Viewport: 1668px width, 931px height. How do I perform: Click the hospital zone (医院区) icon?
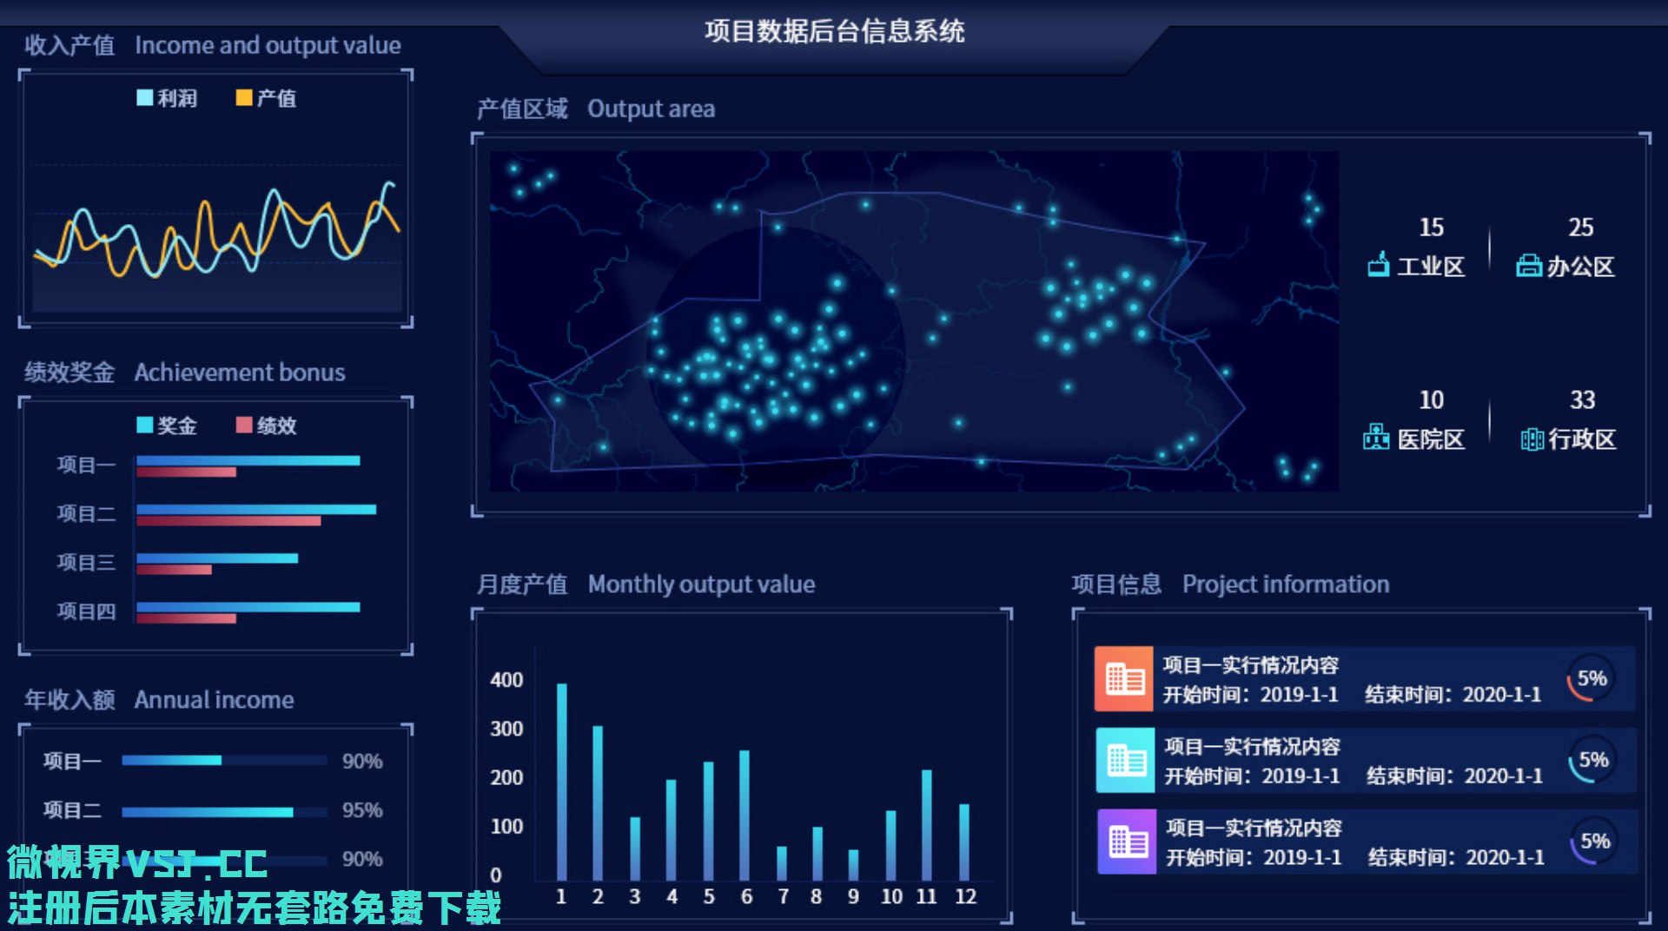[x=1376, y=438]
